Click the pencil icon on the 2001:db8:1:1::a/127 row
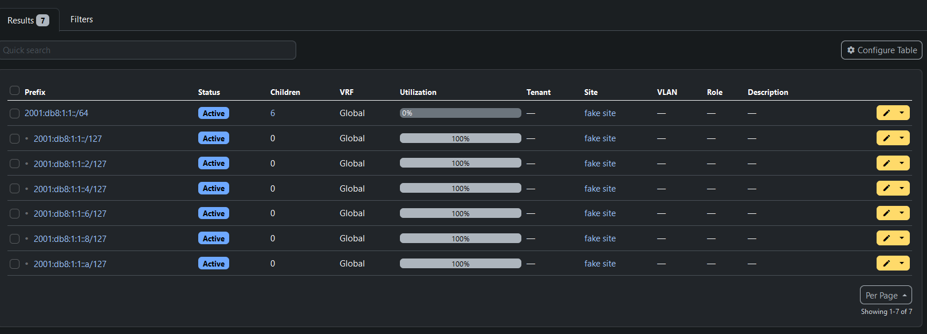927x334 pixels. 886,263
